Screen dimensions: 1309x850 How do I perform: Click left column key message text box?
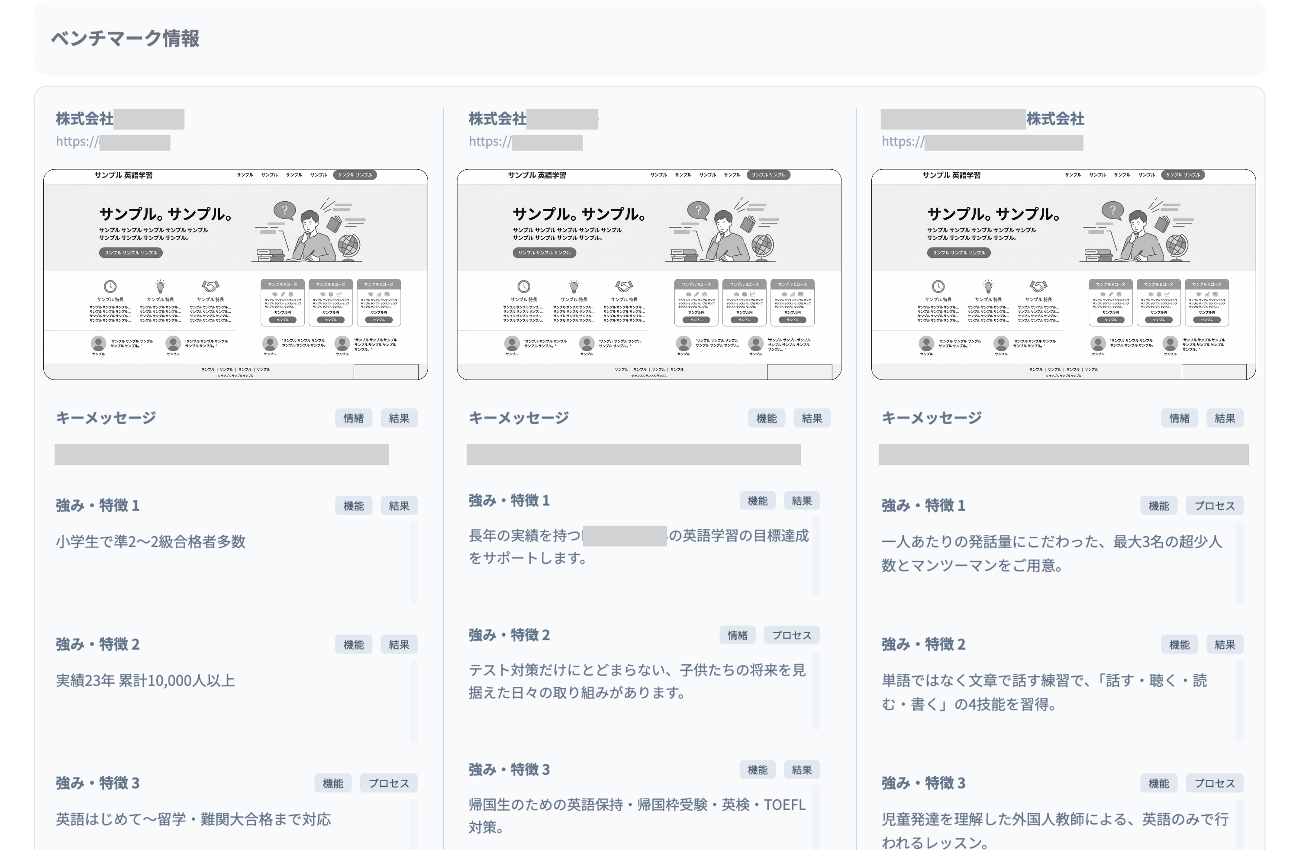coord(222,455)
